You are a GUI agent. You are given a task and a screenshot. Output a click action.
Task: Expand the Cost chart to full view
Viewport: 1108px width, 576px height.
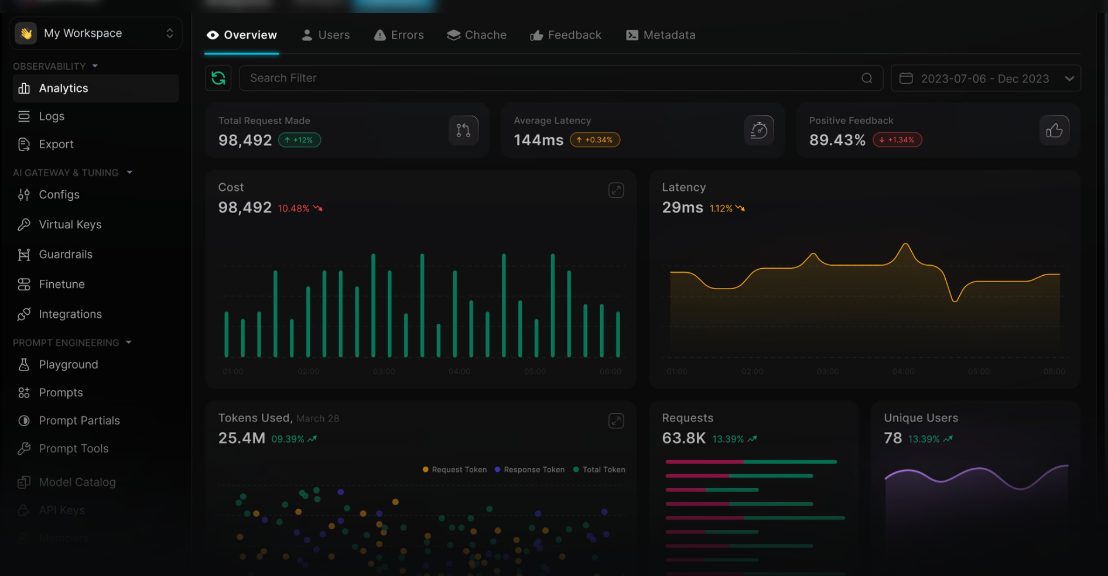(x=616, y=190)
